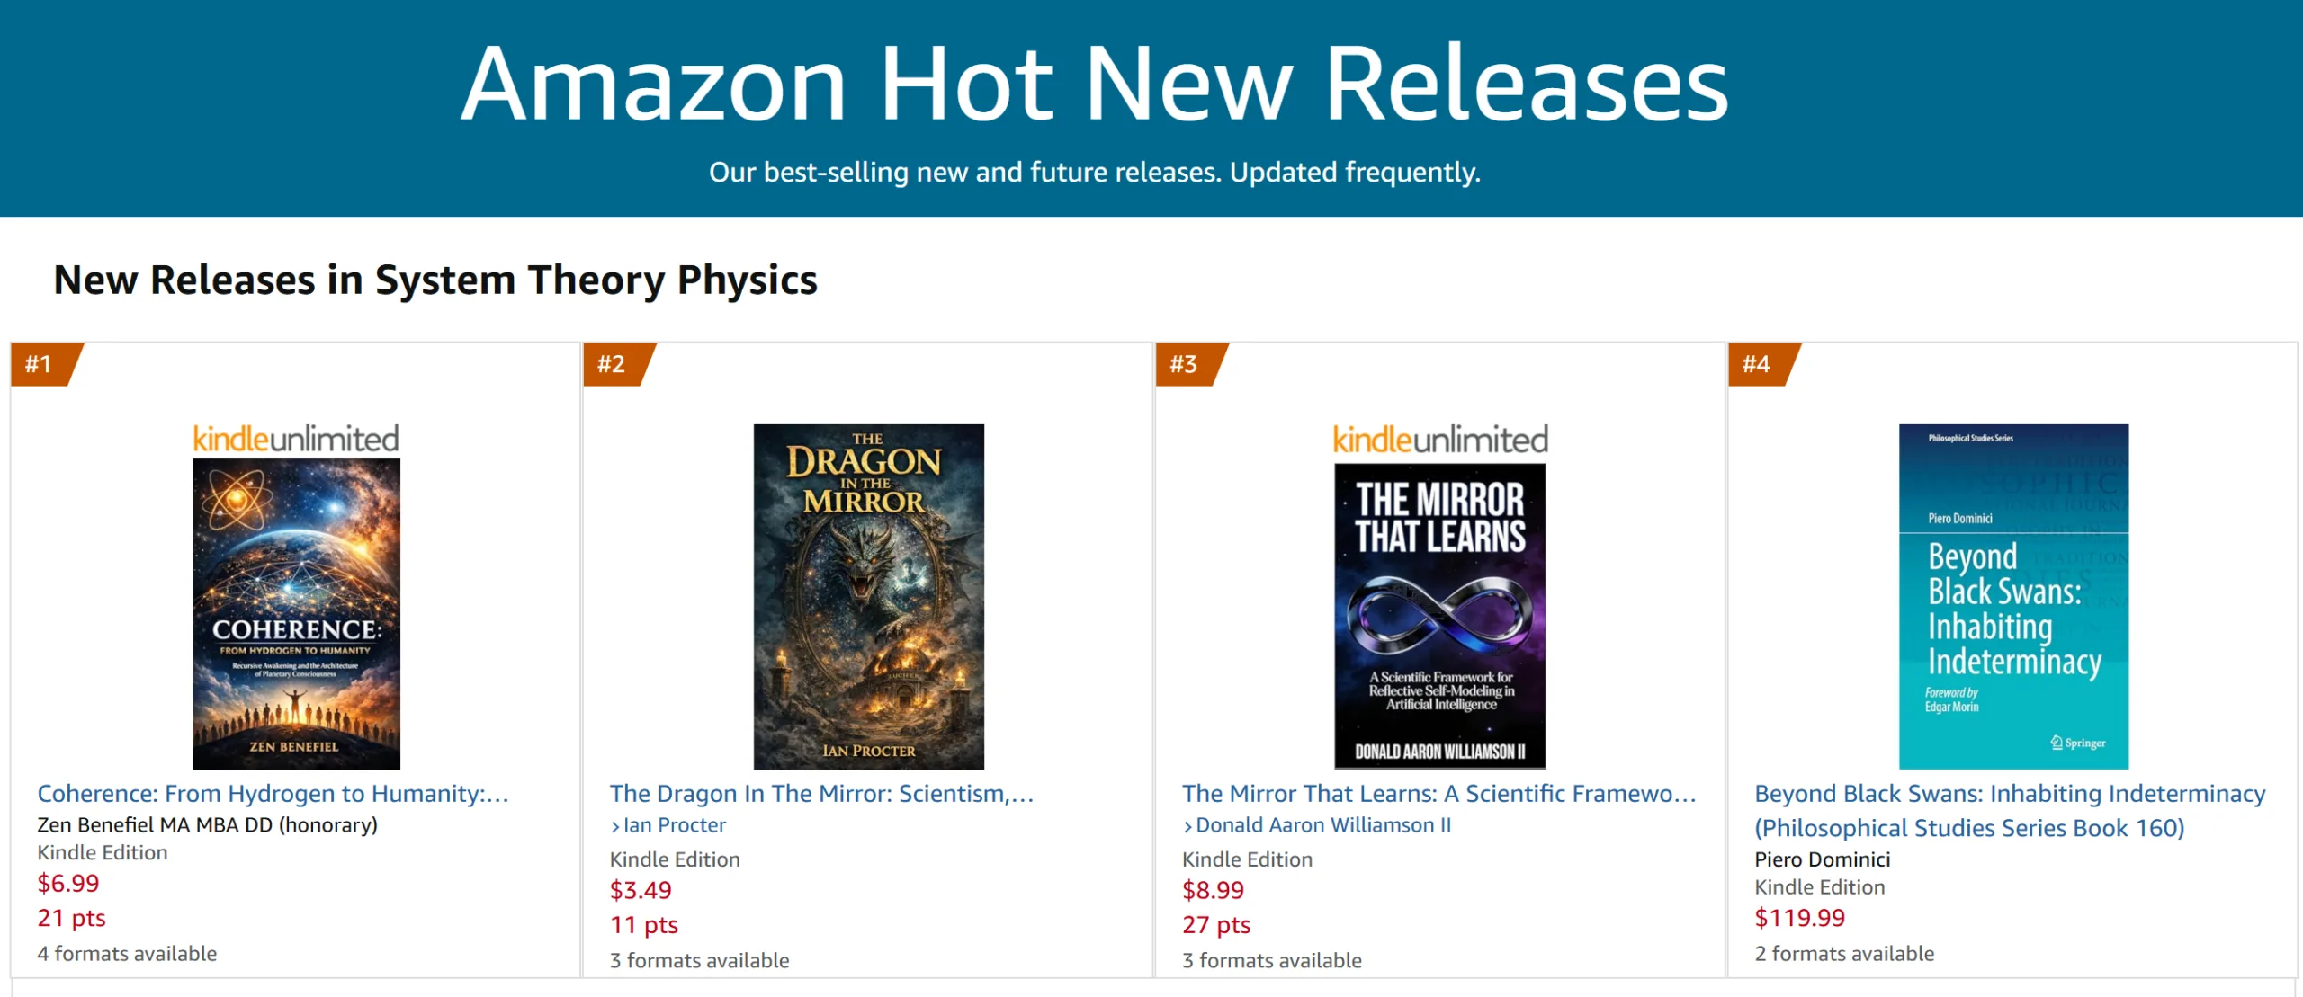
Task: Click the 'New Releases in System Theory Physics' heading
Action: tap(435, 280)
